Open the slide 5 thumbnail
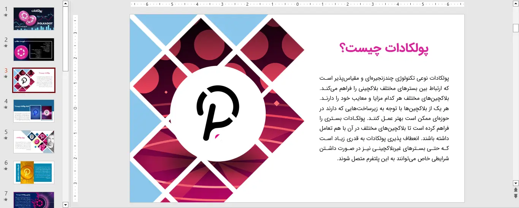Screen dimensions: 519x208 coord(34,142)
